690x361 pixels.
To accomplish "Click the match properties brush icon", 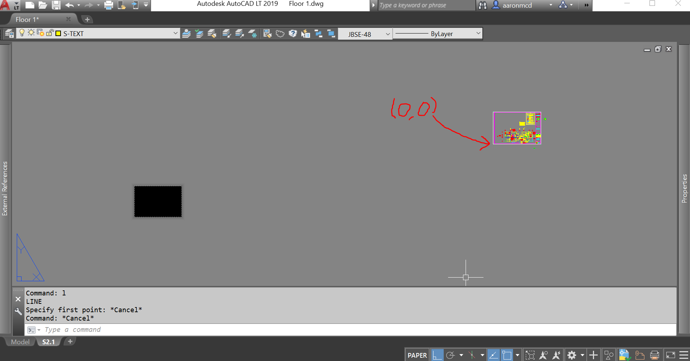I will pyautogui.click(x=267, y=34).
